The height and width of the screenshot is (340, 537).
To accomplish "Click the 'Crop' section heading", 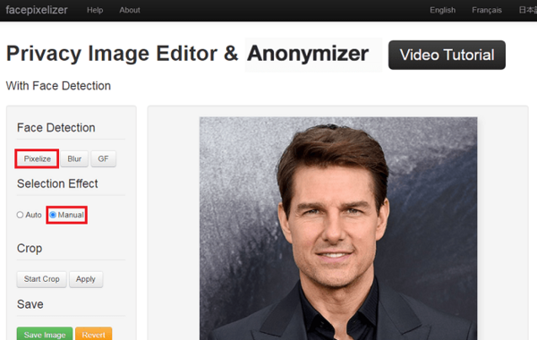I will click(30, 248).
